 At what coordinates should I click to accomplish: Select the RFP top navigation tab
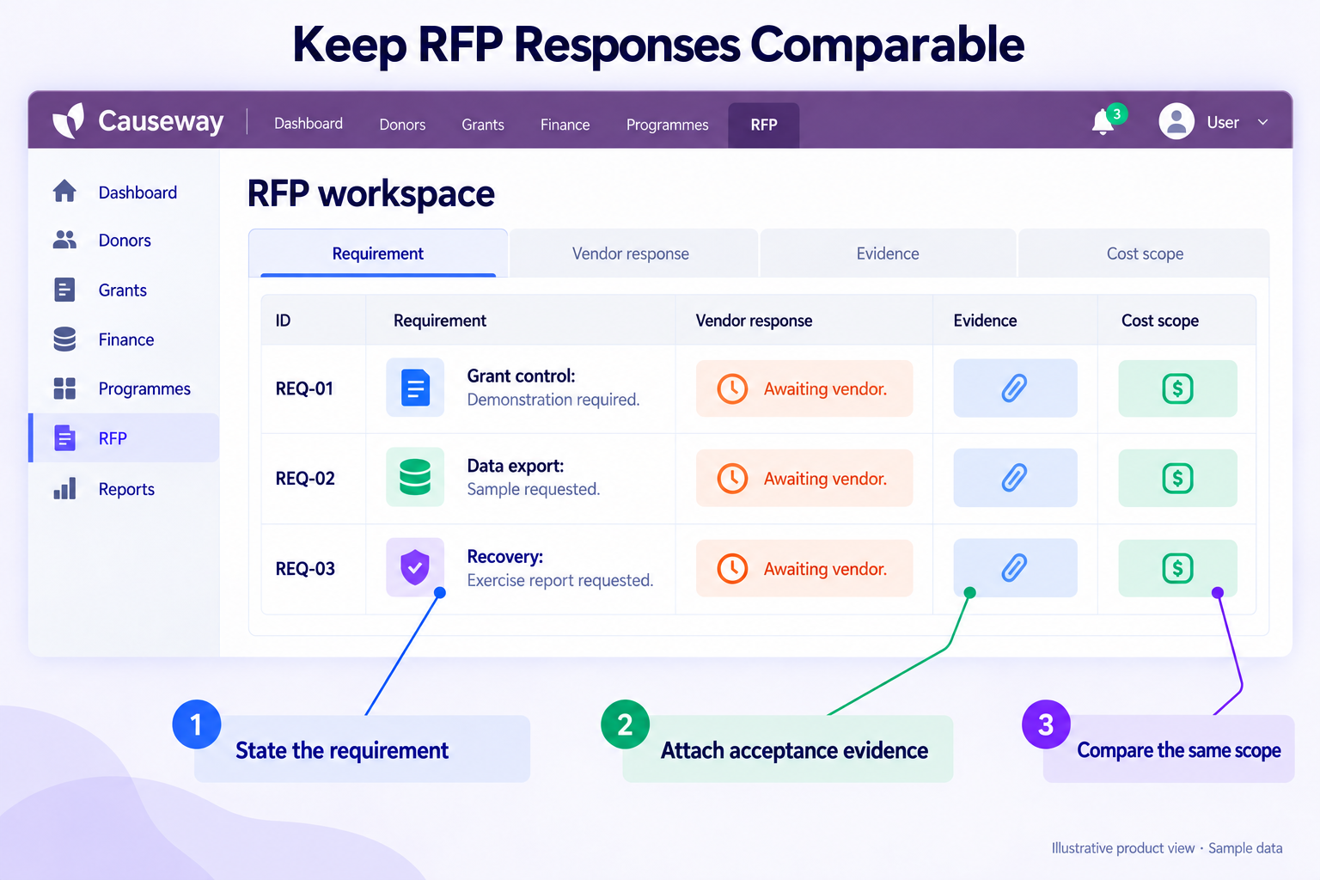pyautogui.click(x=764, y=125)
